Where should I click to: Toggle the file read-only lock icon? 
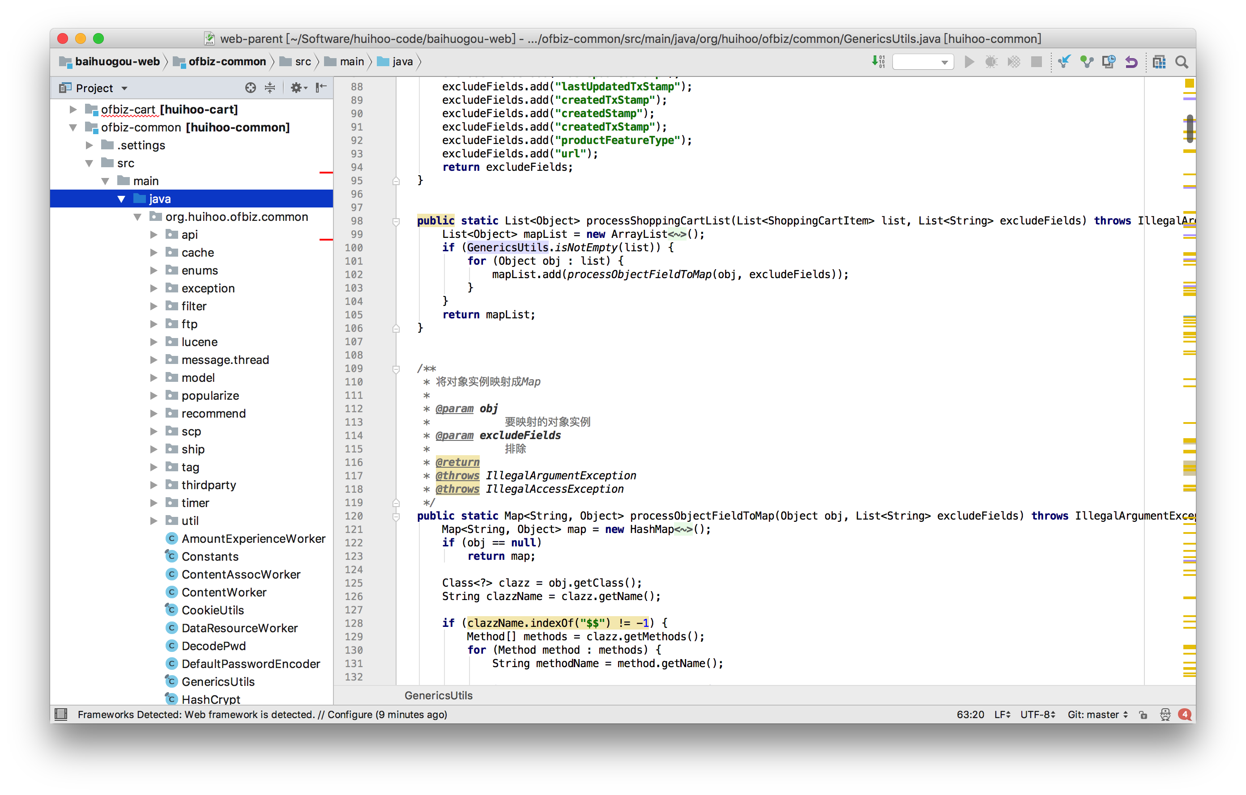tap(1143, 715)
